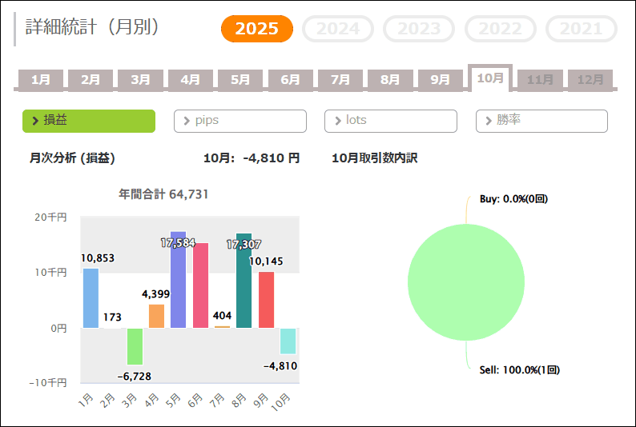Click the 12月 month tab
Image resolution: width=636 pixels, height=427 pixels.
click(x=590, y=79)
